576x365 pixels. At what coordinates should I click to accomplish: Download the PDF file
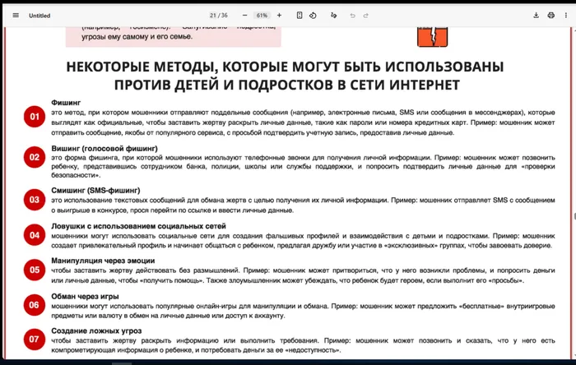pos(537,15)
